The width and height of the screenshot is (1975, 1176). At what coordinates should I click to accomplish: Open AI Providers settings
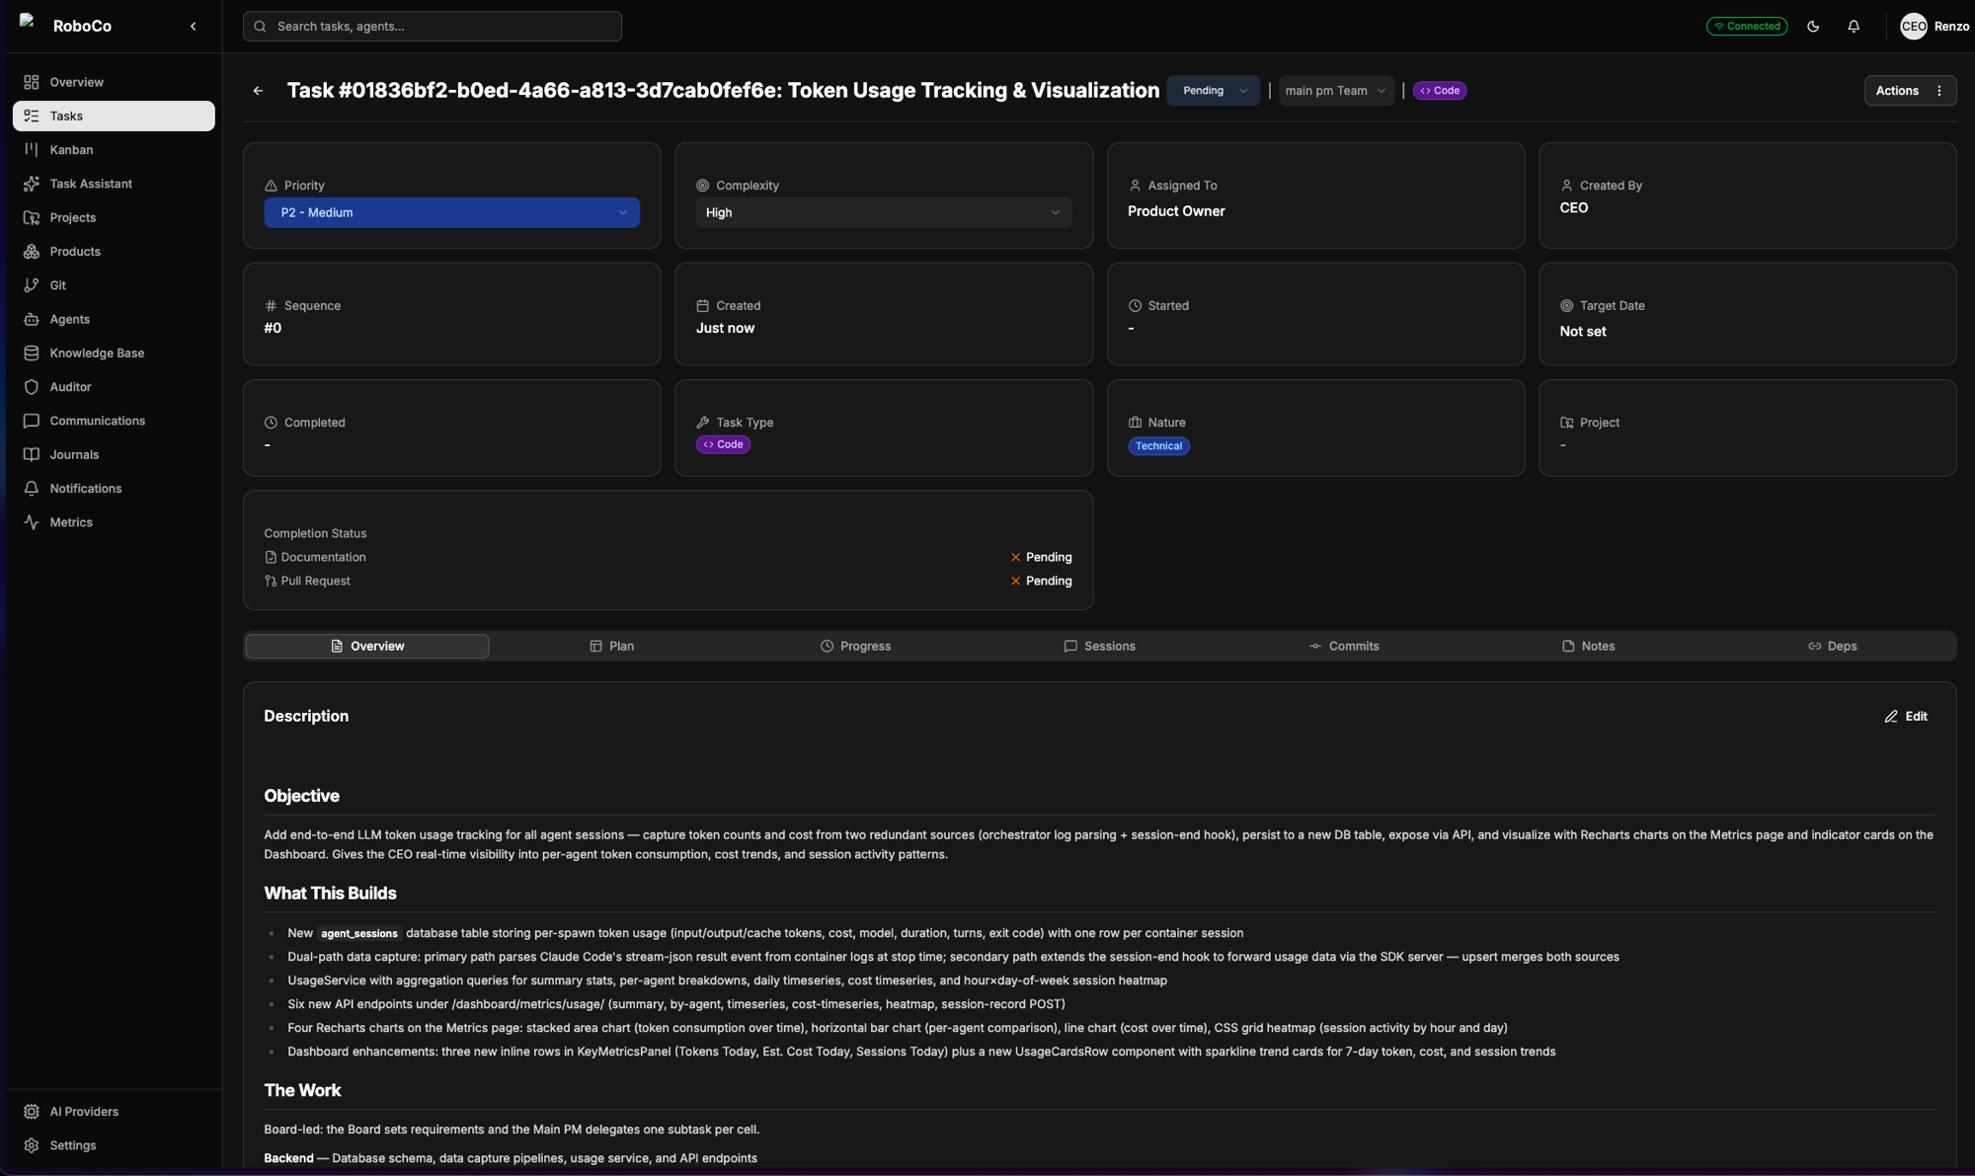[x=114, y=1112]
